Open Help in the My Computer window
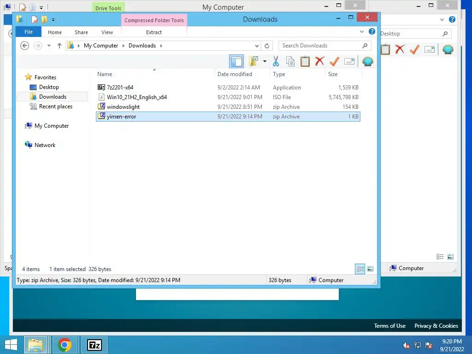Viewport: 472px width, 354px height. pos(452,19)
